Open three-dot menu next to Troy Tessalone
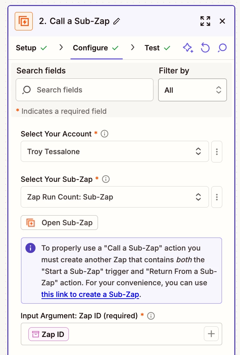The height and width of the screenshot is (355, 240). click(x=217, y=151)
